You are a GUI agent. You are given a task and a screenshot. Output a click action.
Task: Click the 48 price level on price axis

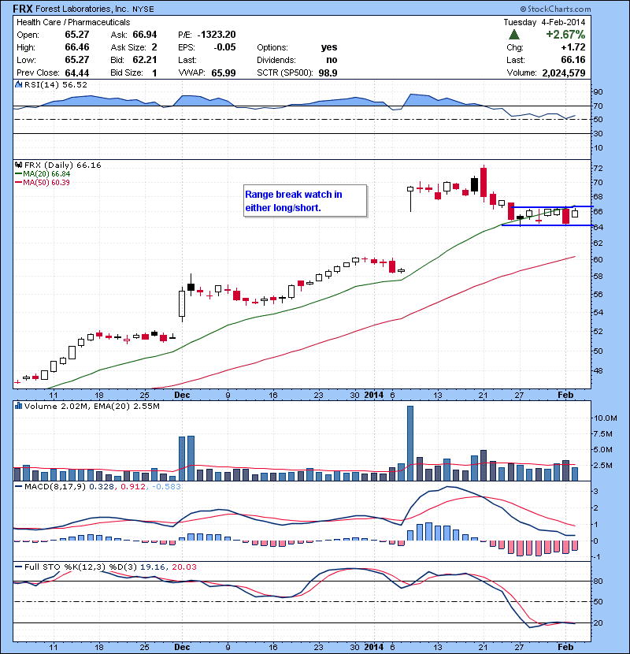point(598,370)
